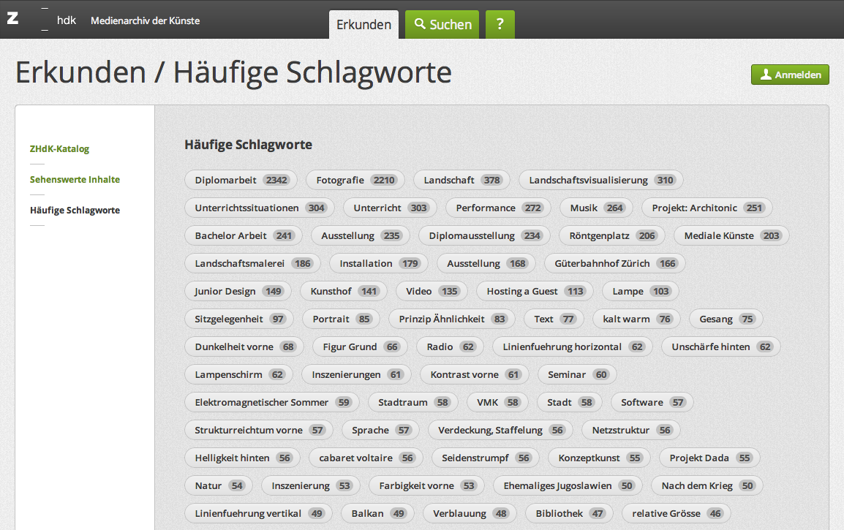The height and width of the screenshot is (530, 844).
Task: Open Medienarchiv der Künste home link
Action: click(x=145, y=20)
